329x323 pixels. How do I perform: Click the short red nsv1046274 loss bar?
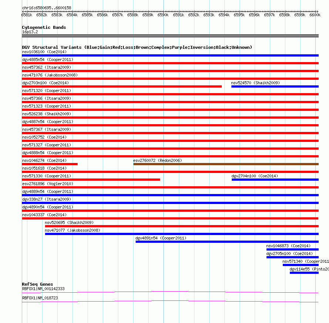pos(50,164)
